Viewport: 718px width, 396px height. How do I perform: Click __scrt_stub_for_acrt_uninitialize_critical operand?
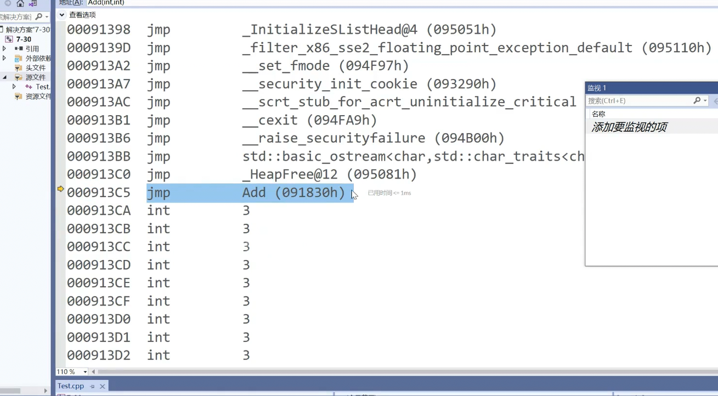coord(409,102)
